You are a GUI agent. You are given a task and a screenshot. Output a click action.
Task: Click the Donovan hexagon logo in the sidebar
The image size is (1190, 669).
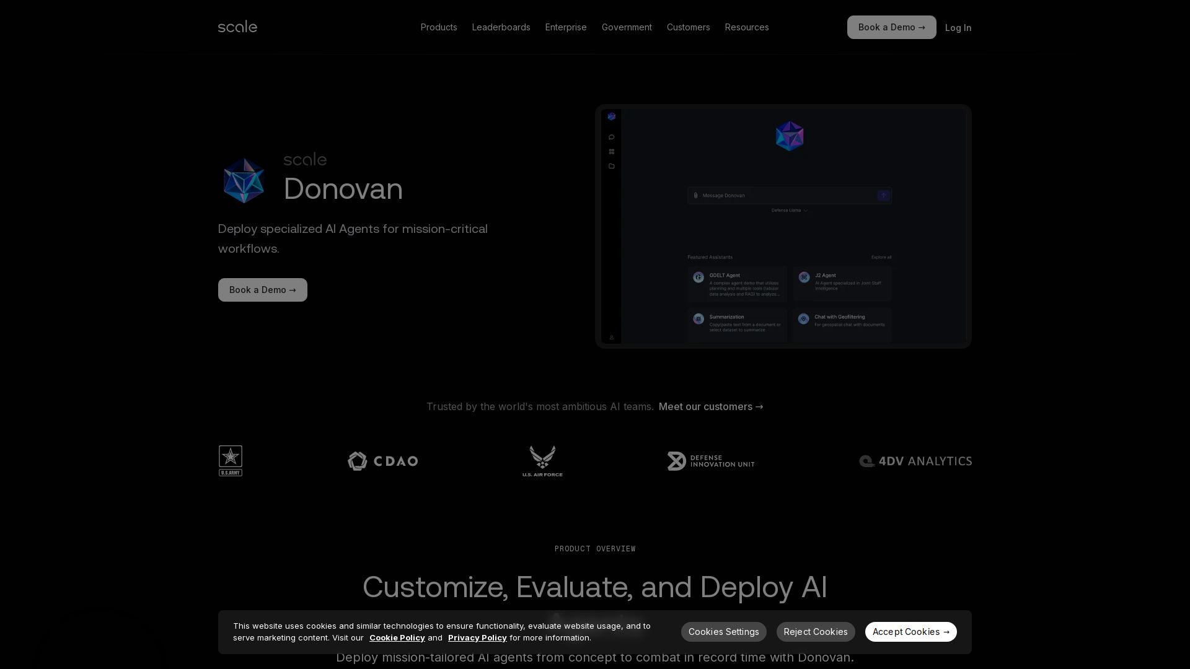[612, 116]
